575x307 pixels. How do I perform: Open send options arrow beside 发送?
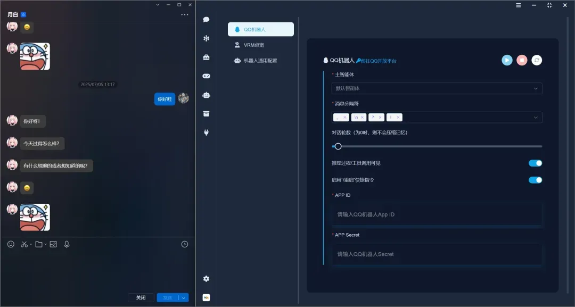pos(184,298)
